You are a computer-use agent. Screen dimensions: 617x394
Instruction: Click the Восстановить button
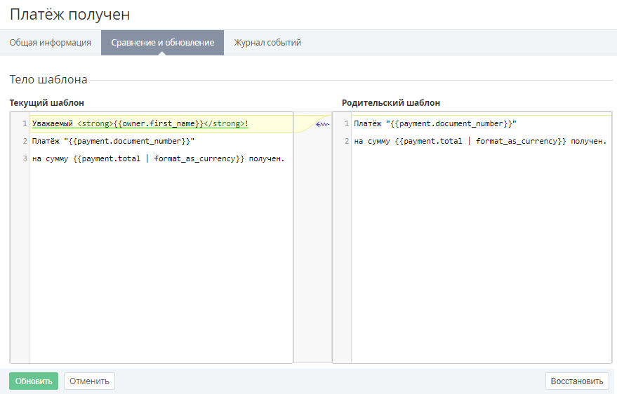tap(576, 381)
